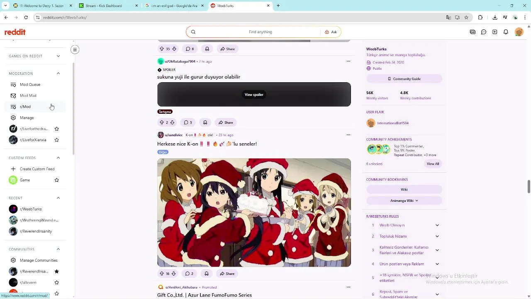
Task: Open the notifications bell
Action: tap(506, 32)
